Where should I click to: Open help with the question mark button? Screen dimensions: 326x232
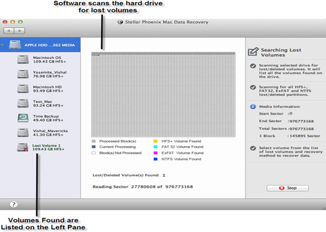coord(13,204)
